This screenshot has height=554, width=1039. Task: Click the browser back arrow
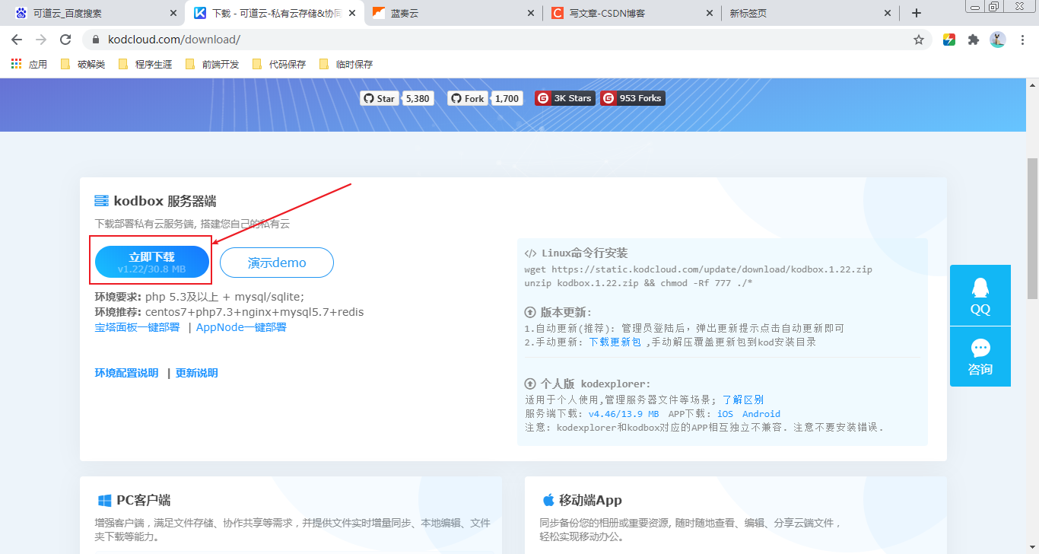click(x=17, y=40)
